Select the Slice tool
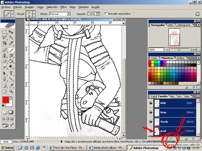This screenshot has height=151, width=202. point(11,43)
